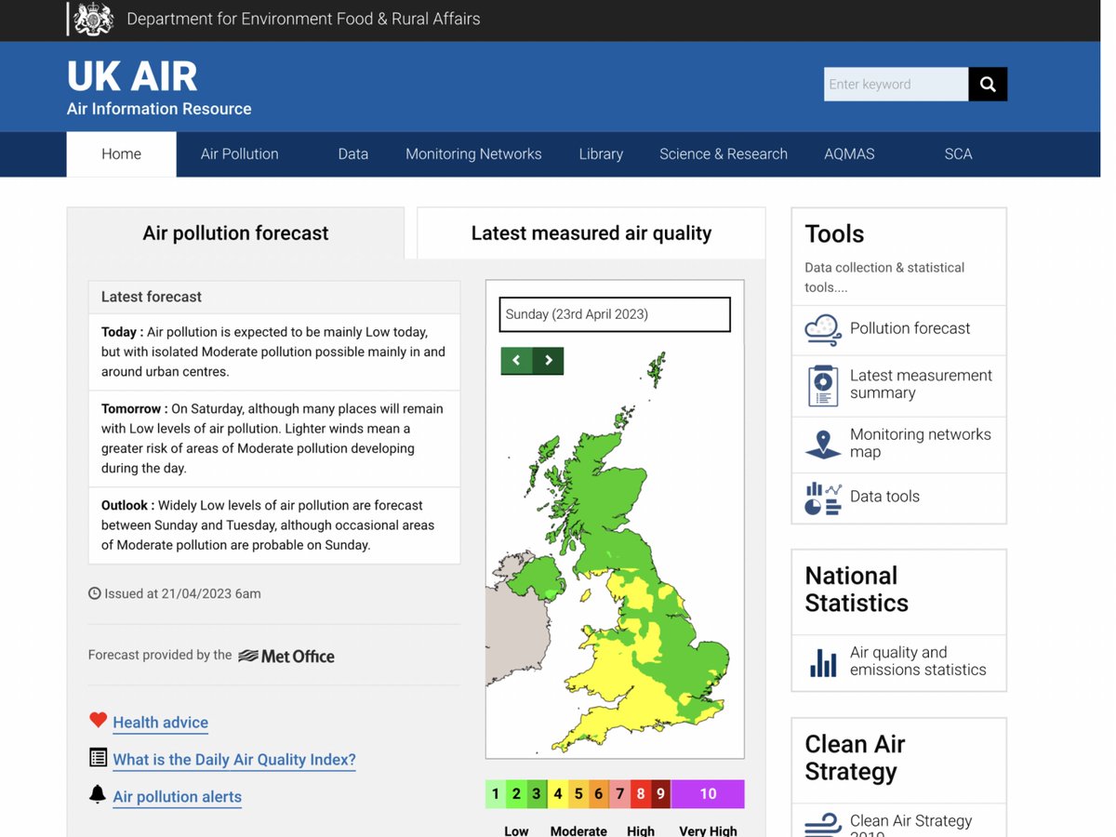The image size is (1116, 837).
Task: Open What is the Daily Air Quality Index link
Action: (234, 760)
